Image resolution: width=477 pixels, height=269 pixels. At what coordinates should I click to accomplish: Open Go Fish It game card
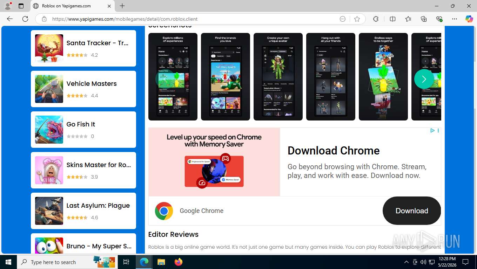coord(83,130)
